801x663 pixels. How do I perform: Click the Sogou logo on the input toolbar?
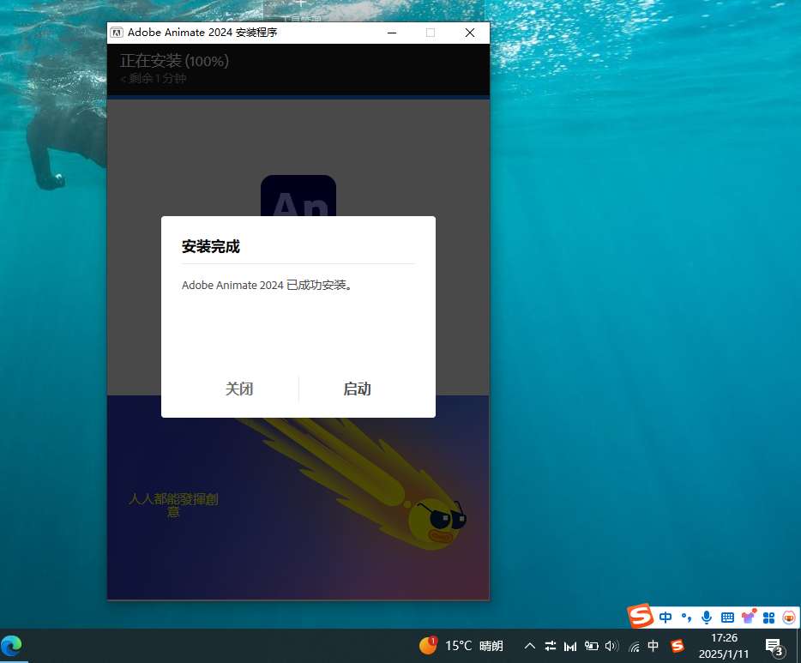(x=641, y=616)
